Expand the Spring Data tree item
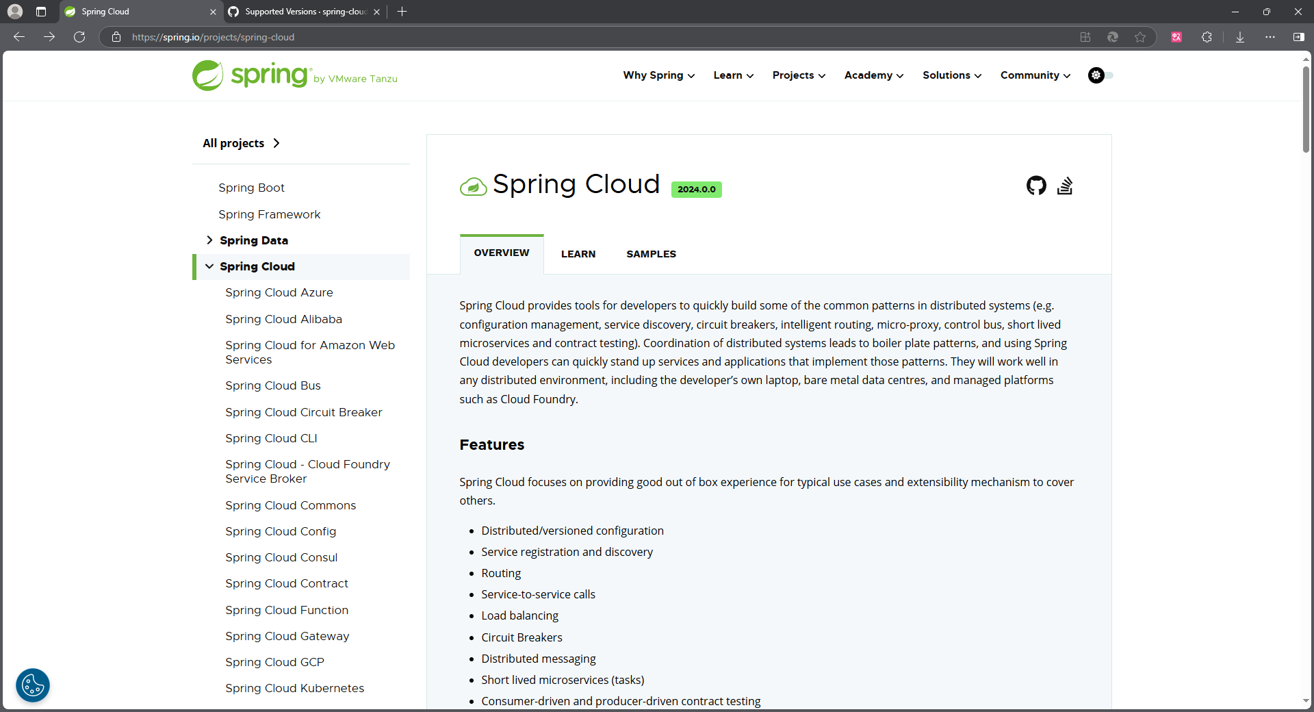Viewport: 1314px width, 712px height. [209, 240]
